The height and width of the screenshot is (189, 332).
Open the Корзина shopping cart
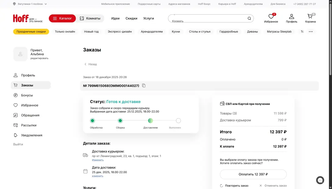[310, 17]
